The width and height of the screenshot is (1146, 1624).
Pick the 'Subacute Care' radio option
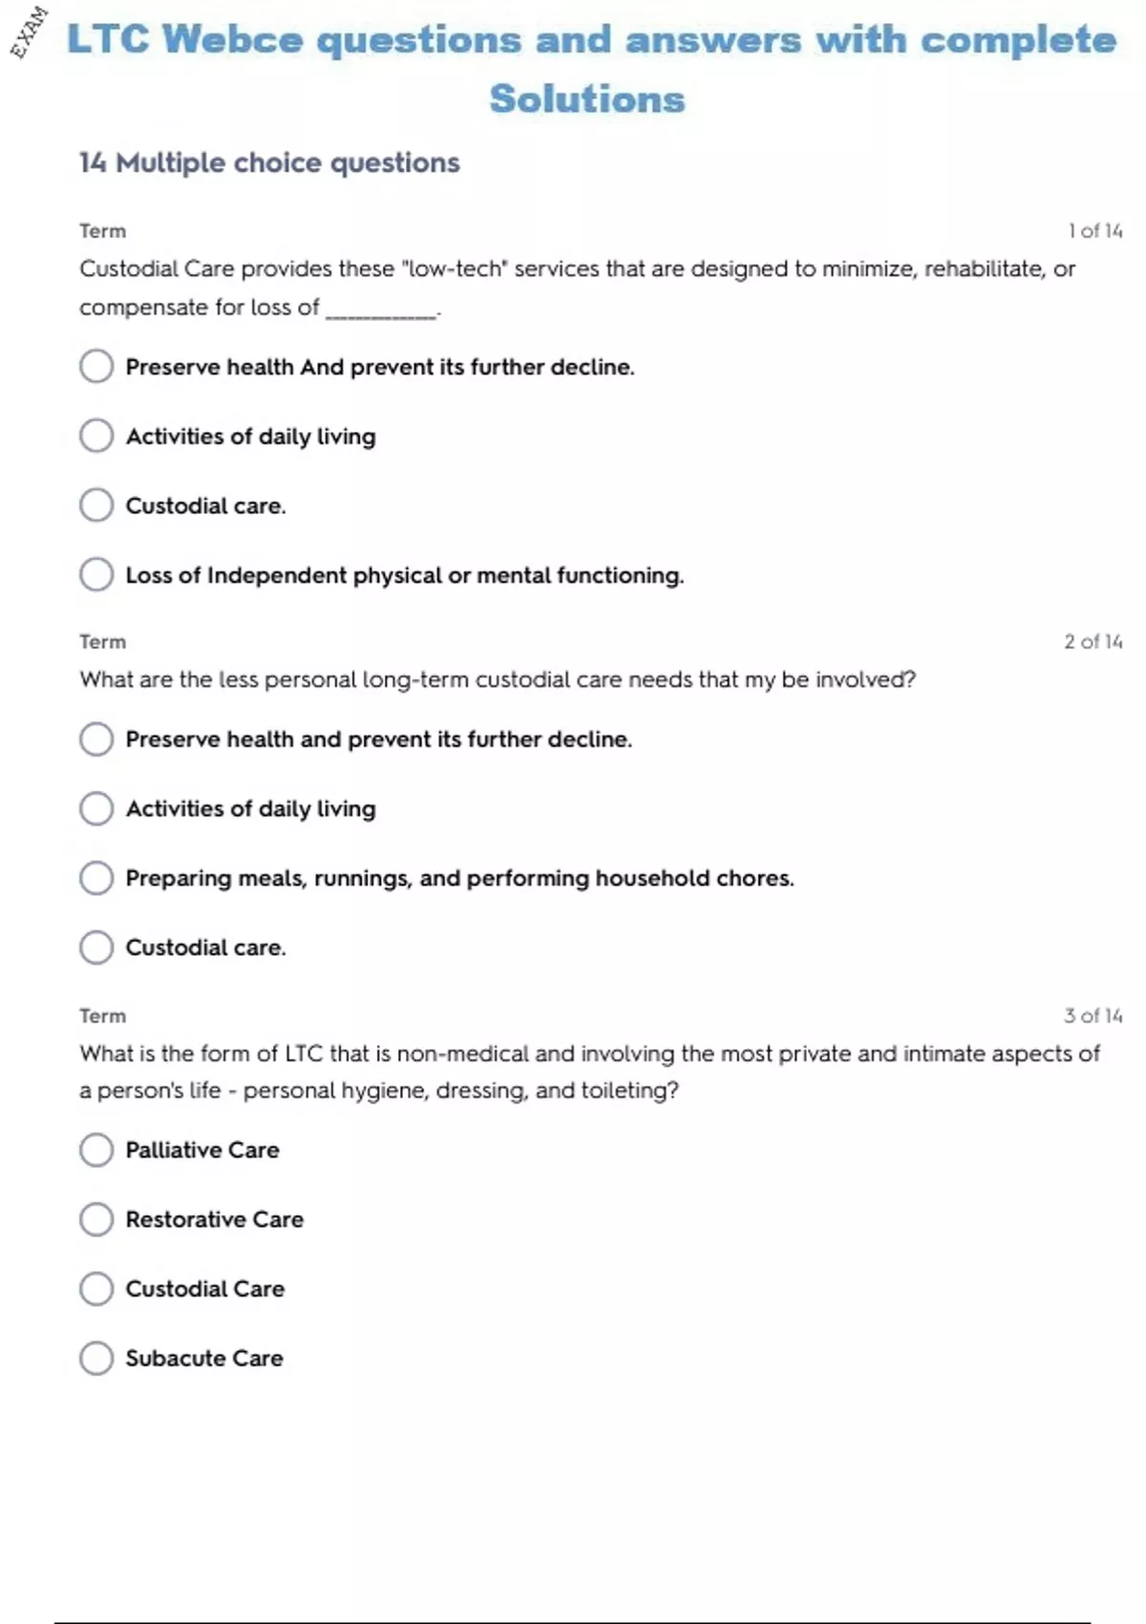[96, 1357]
